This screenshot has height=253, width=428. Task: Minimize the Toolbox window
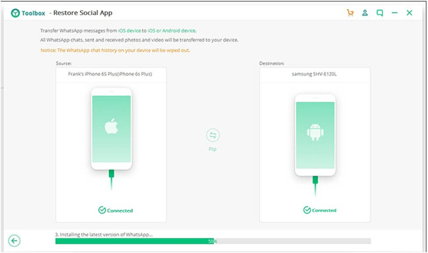click(x=394, y=13)
